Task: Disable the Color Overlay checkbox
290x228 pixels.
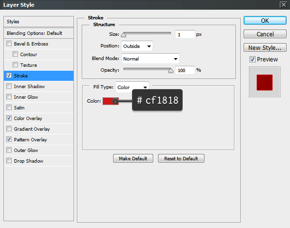Action: pos(9,119)
